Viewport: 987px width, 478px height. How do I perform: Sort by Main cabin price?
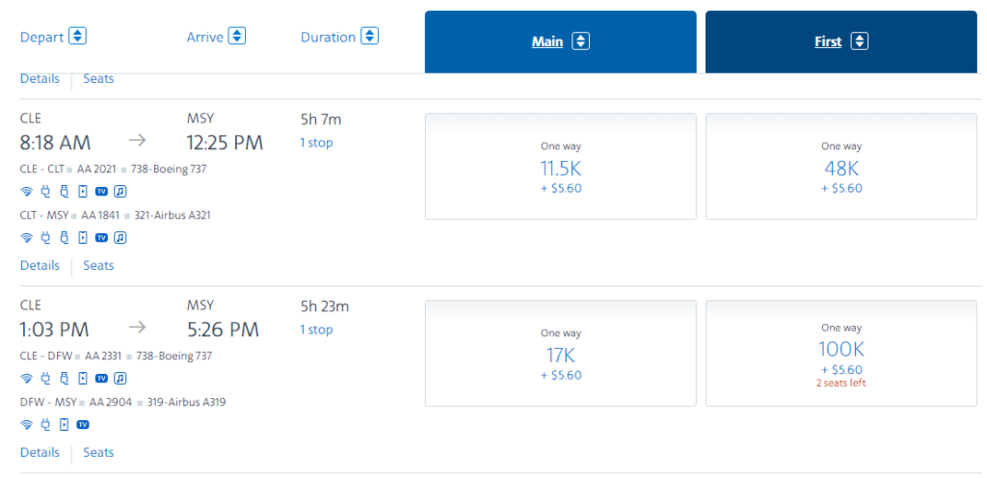(560, 41)
